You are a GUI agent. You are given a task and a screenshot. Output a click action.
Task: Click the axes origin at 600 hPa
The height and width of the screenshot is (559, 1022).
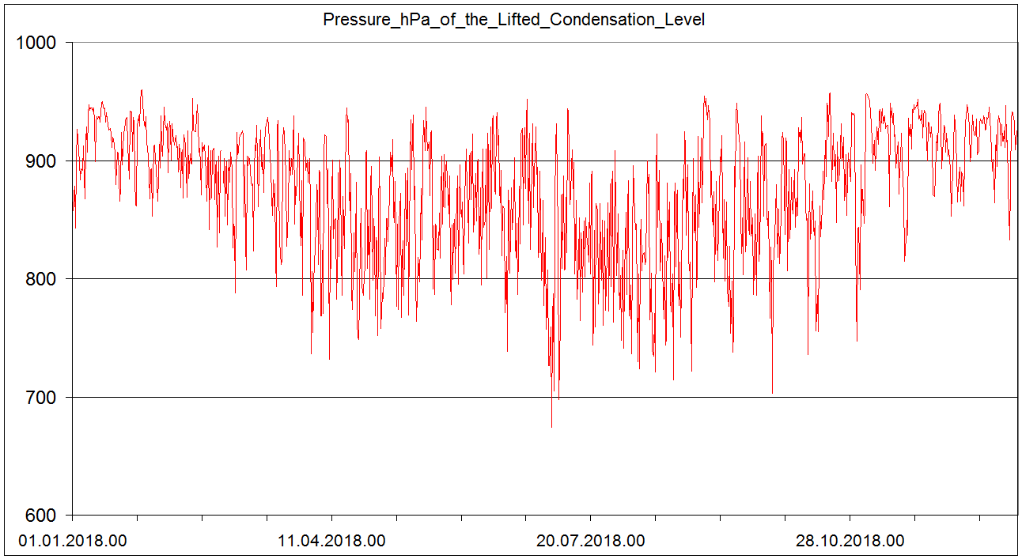(x=72, y=515)
